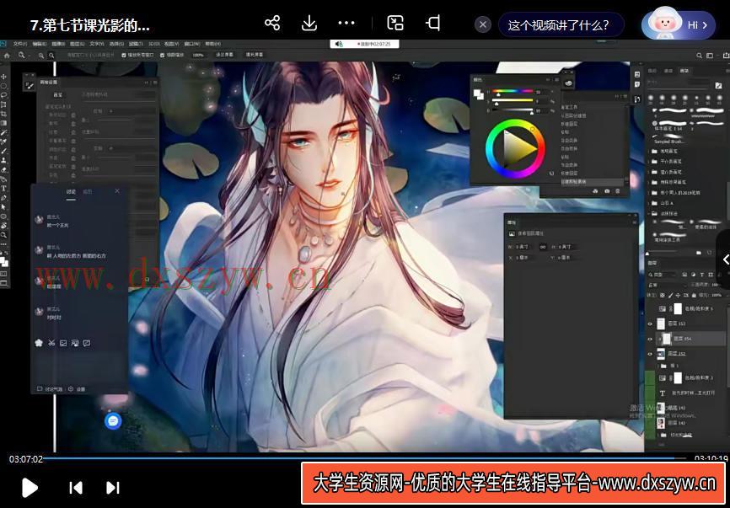Play the video
This screenshot has width=730, height=508.
pos(30,487)
